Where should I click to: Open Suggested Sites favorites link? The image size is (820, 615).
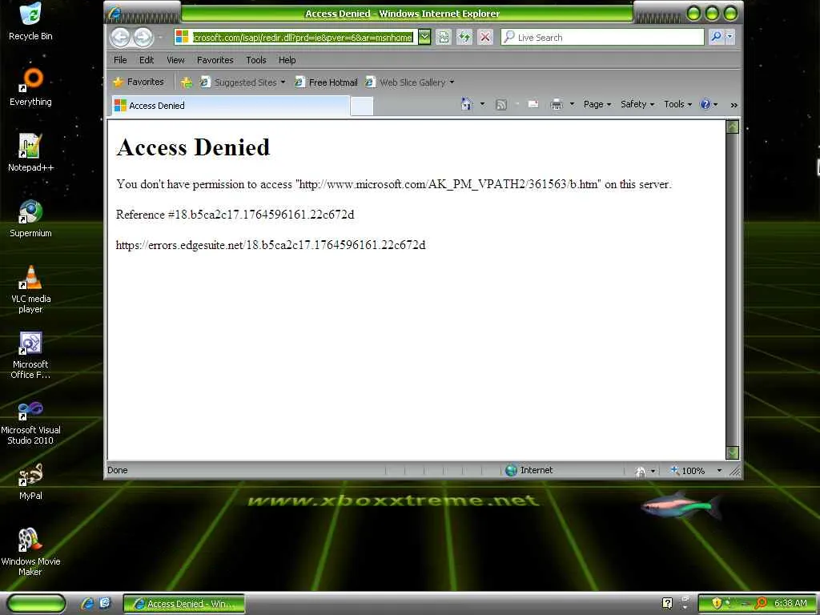coord(239,82)
